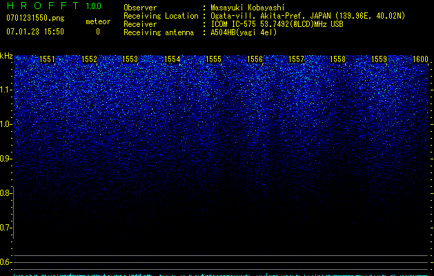Image resolution: width=434 pixels, height=276 pixels.
Task: Click the 1555 time marker
Action: (214, 59)
